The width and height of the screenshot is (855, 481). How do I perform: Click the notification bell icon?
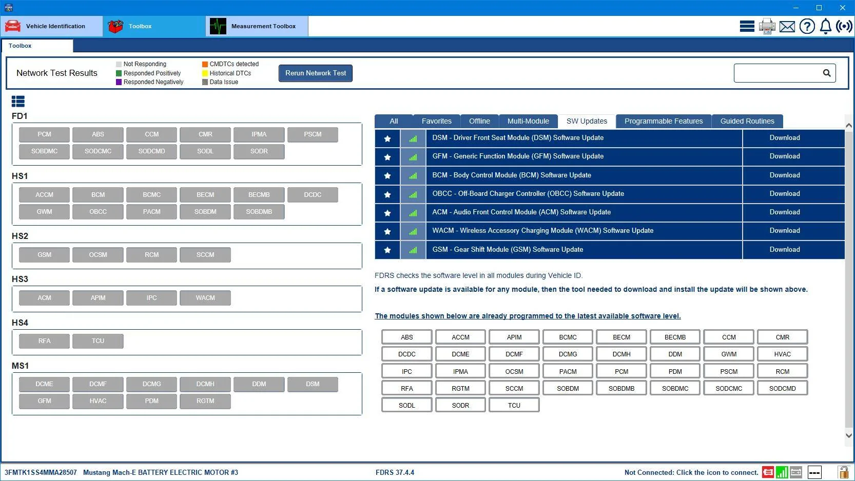click(826, 26)
